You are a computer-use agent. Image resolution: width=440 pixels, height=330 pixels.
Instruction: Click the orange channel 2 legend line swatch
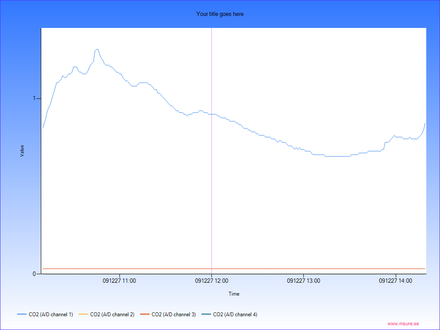[x=83, y=315]
